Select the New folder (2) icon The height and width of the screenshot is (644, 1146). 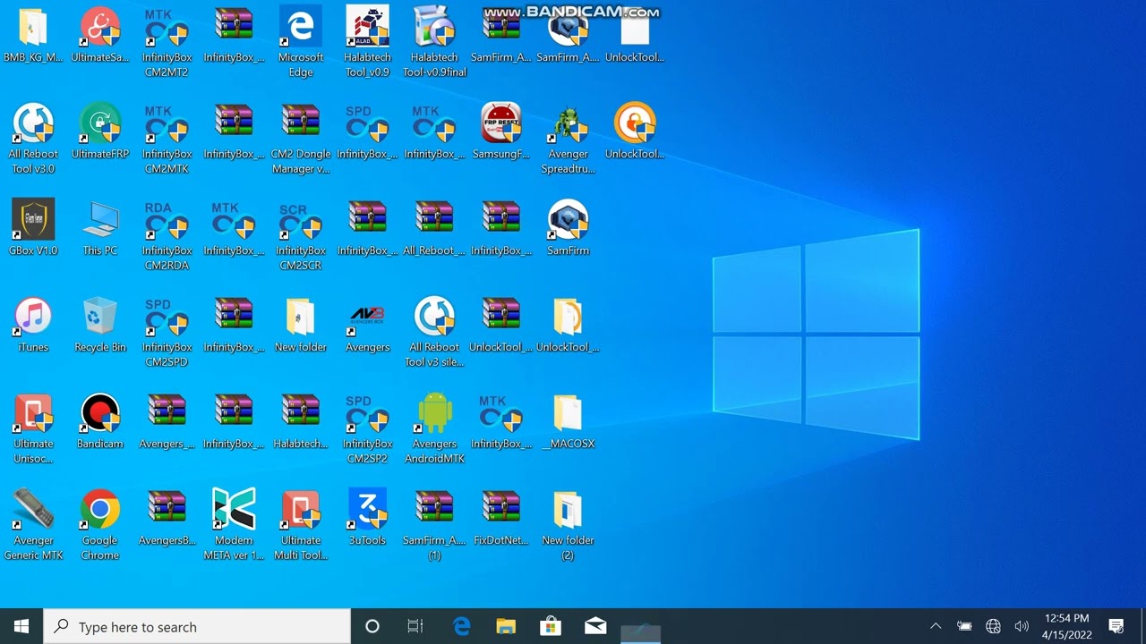(568, 510)
